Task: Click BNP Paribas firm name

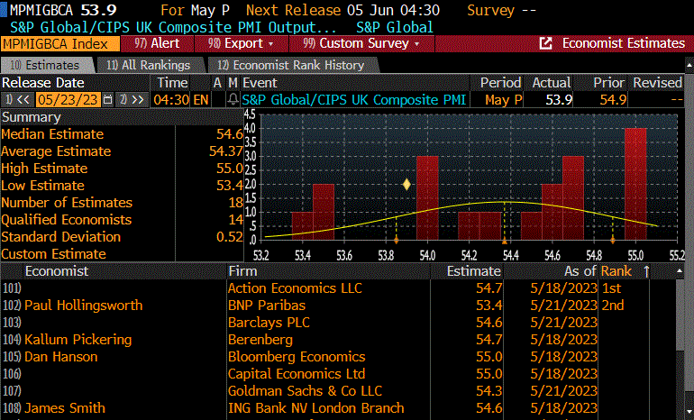Action: [x=267, y=306]
